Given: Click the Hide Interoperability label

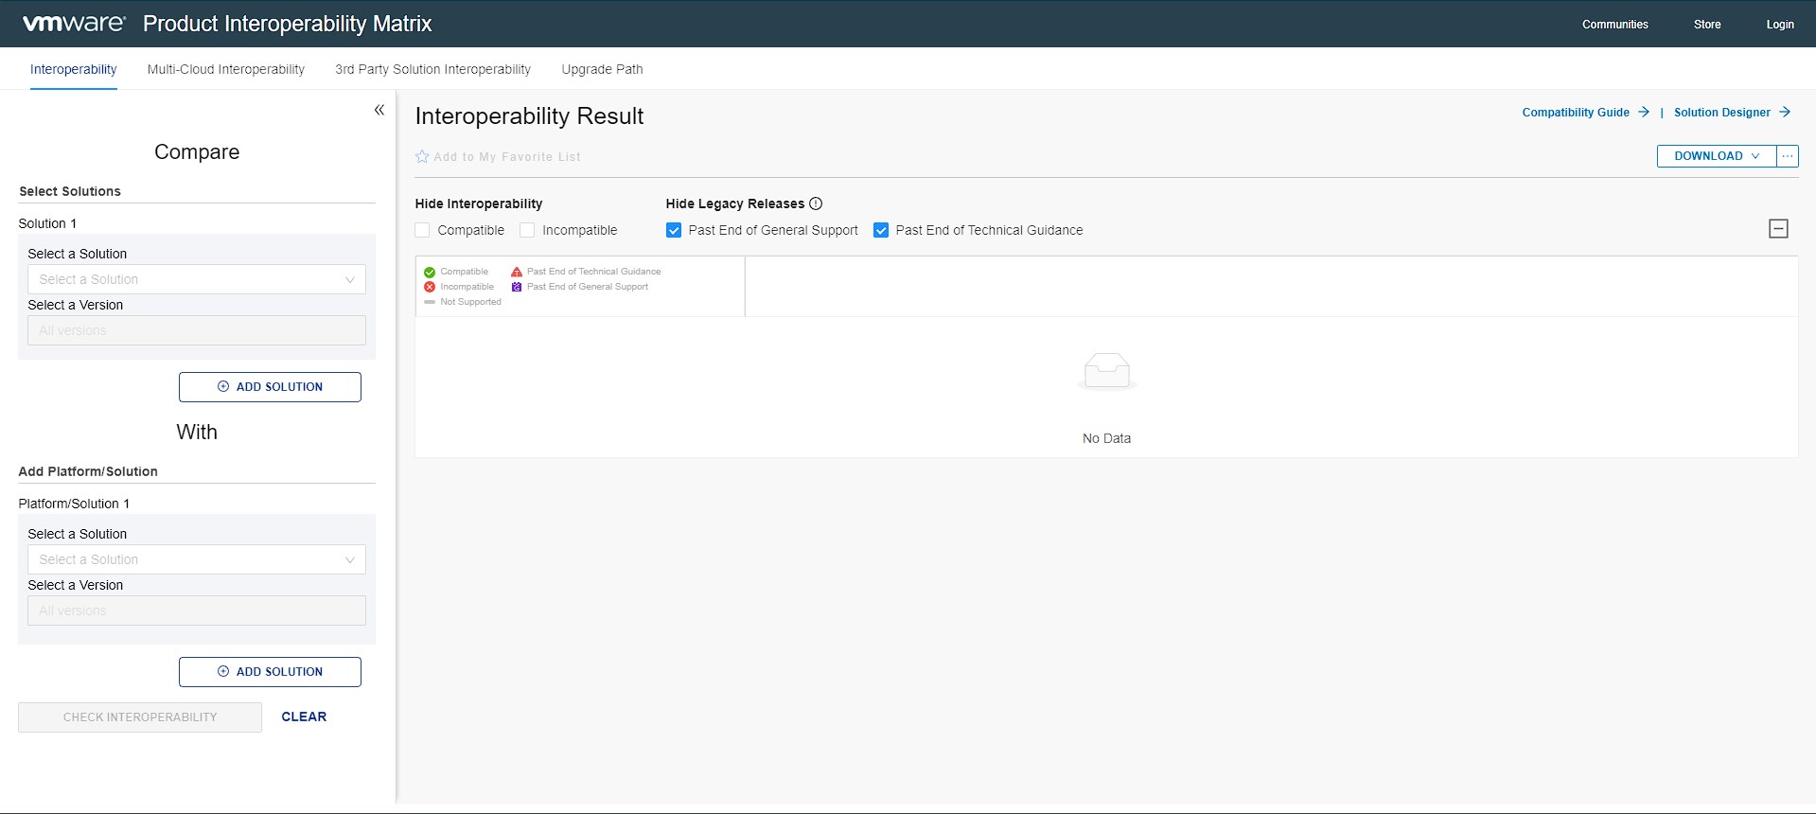Looking at the screenshot, I should [479, 203].
